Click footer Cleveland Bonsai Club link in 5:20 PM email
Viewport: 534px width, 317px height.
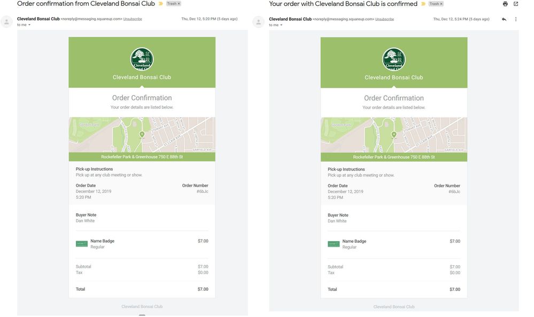pos(142,307)
